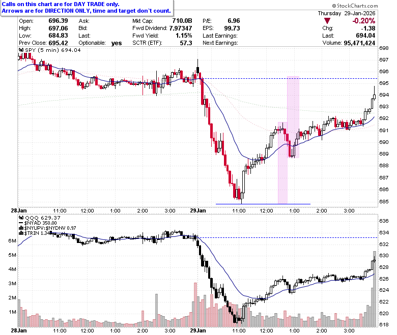
Task: Click the $TRIN histogram legend icon
Action: (21, 233)
